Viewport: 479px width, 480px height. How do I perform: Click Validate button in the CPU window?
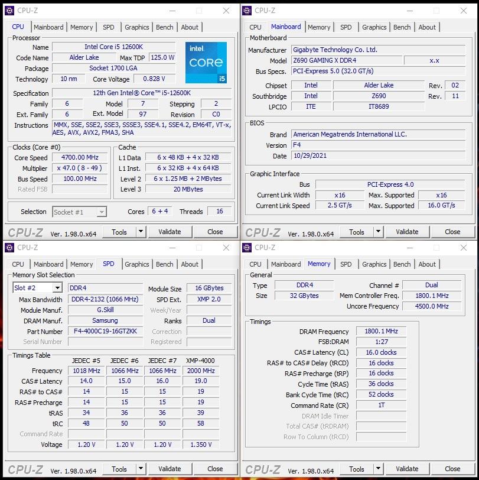pyautogui.click(x=170, y=232)
